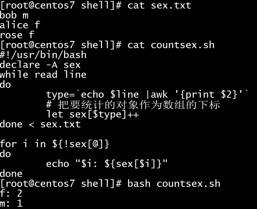The width and height of the screenshot is (257, 209).
Task: Click the 'bash countsex.sh' command text
Action: coord(174,184)
